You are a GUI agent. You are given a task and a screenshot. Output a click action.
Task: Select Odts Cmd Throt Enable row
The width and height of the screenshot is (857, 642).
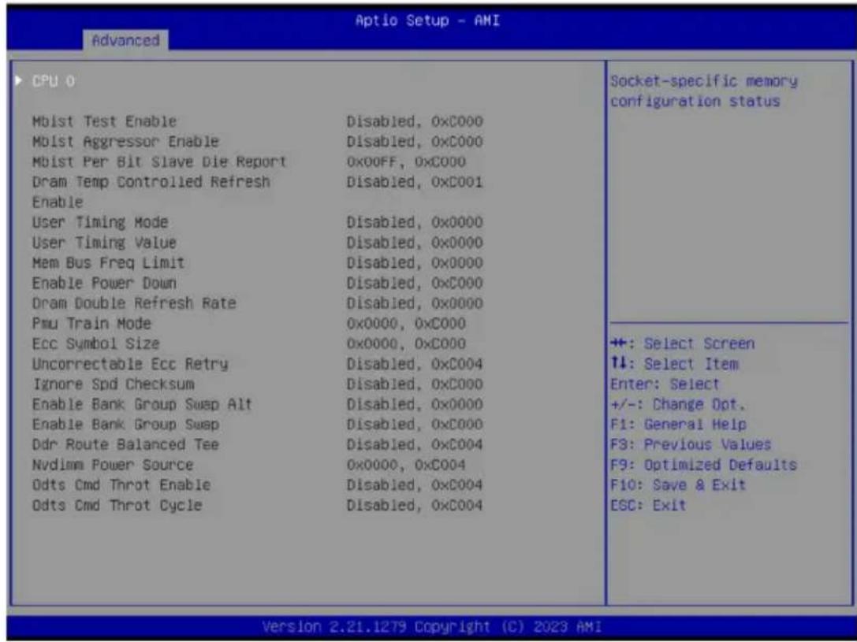coord(258,484)
